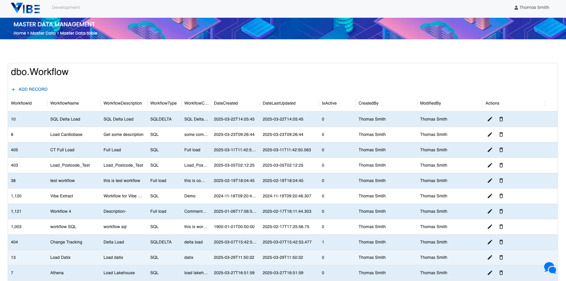Sort by WorkflowId column header
Screen dimensions: 566x281
click(21, 103)
